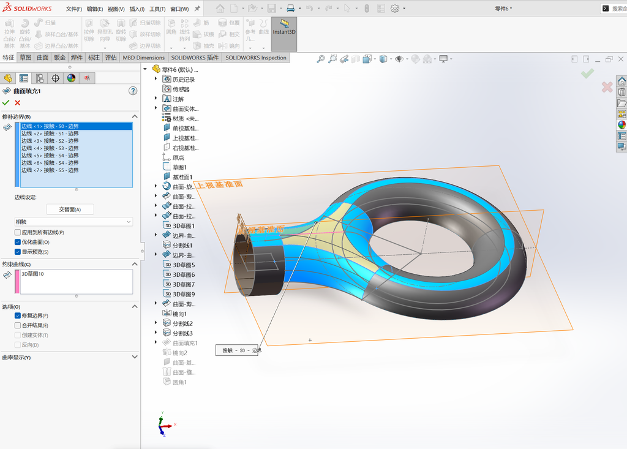The height and width of the screenshot is (449, 627).
Task: Open the 插入(I) menu
Action: 137,9
